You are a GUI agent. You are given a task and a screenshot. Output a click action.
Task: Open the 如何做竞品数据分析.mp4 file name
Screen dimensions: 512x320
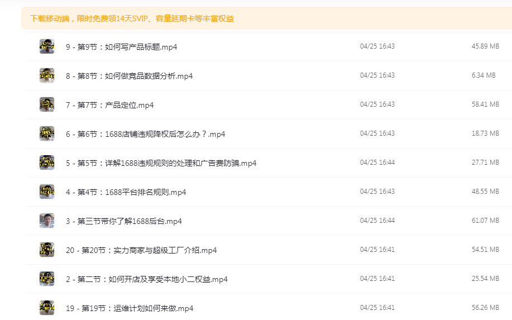129,76
